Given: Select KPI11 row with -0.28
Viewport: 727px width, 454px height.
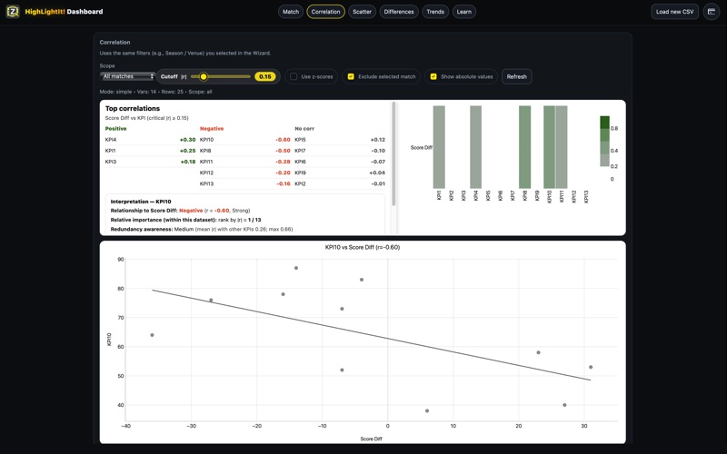Looking at the screenshot, I should click(x=244, y=162).
